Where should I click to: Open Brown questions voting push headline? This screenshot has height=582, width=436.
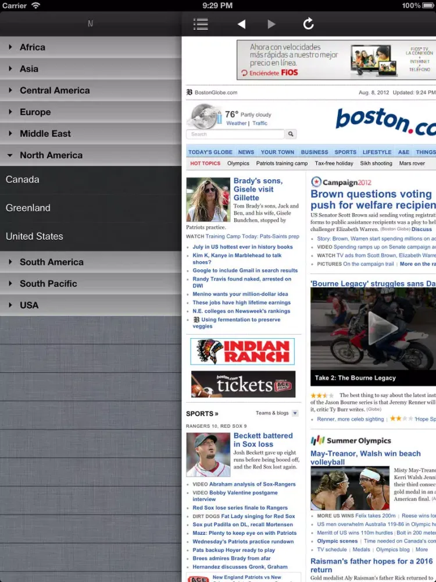pyautogui.click(x=373, y=199)
